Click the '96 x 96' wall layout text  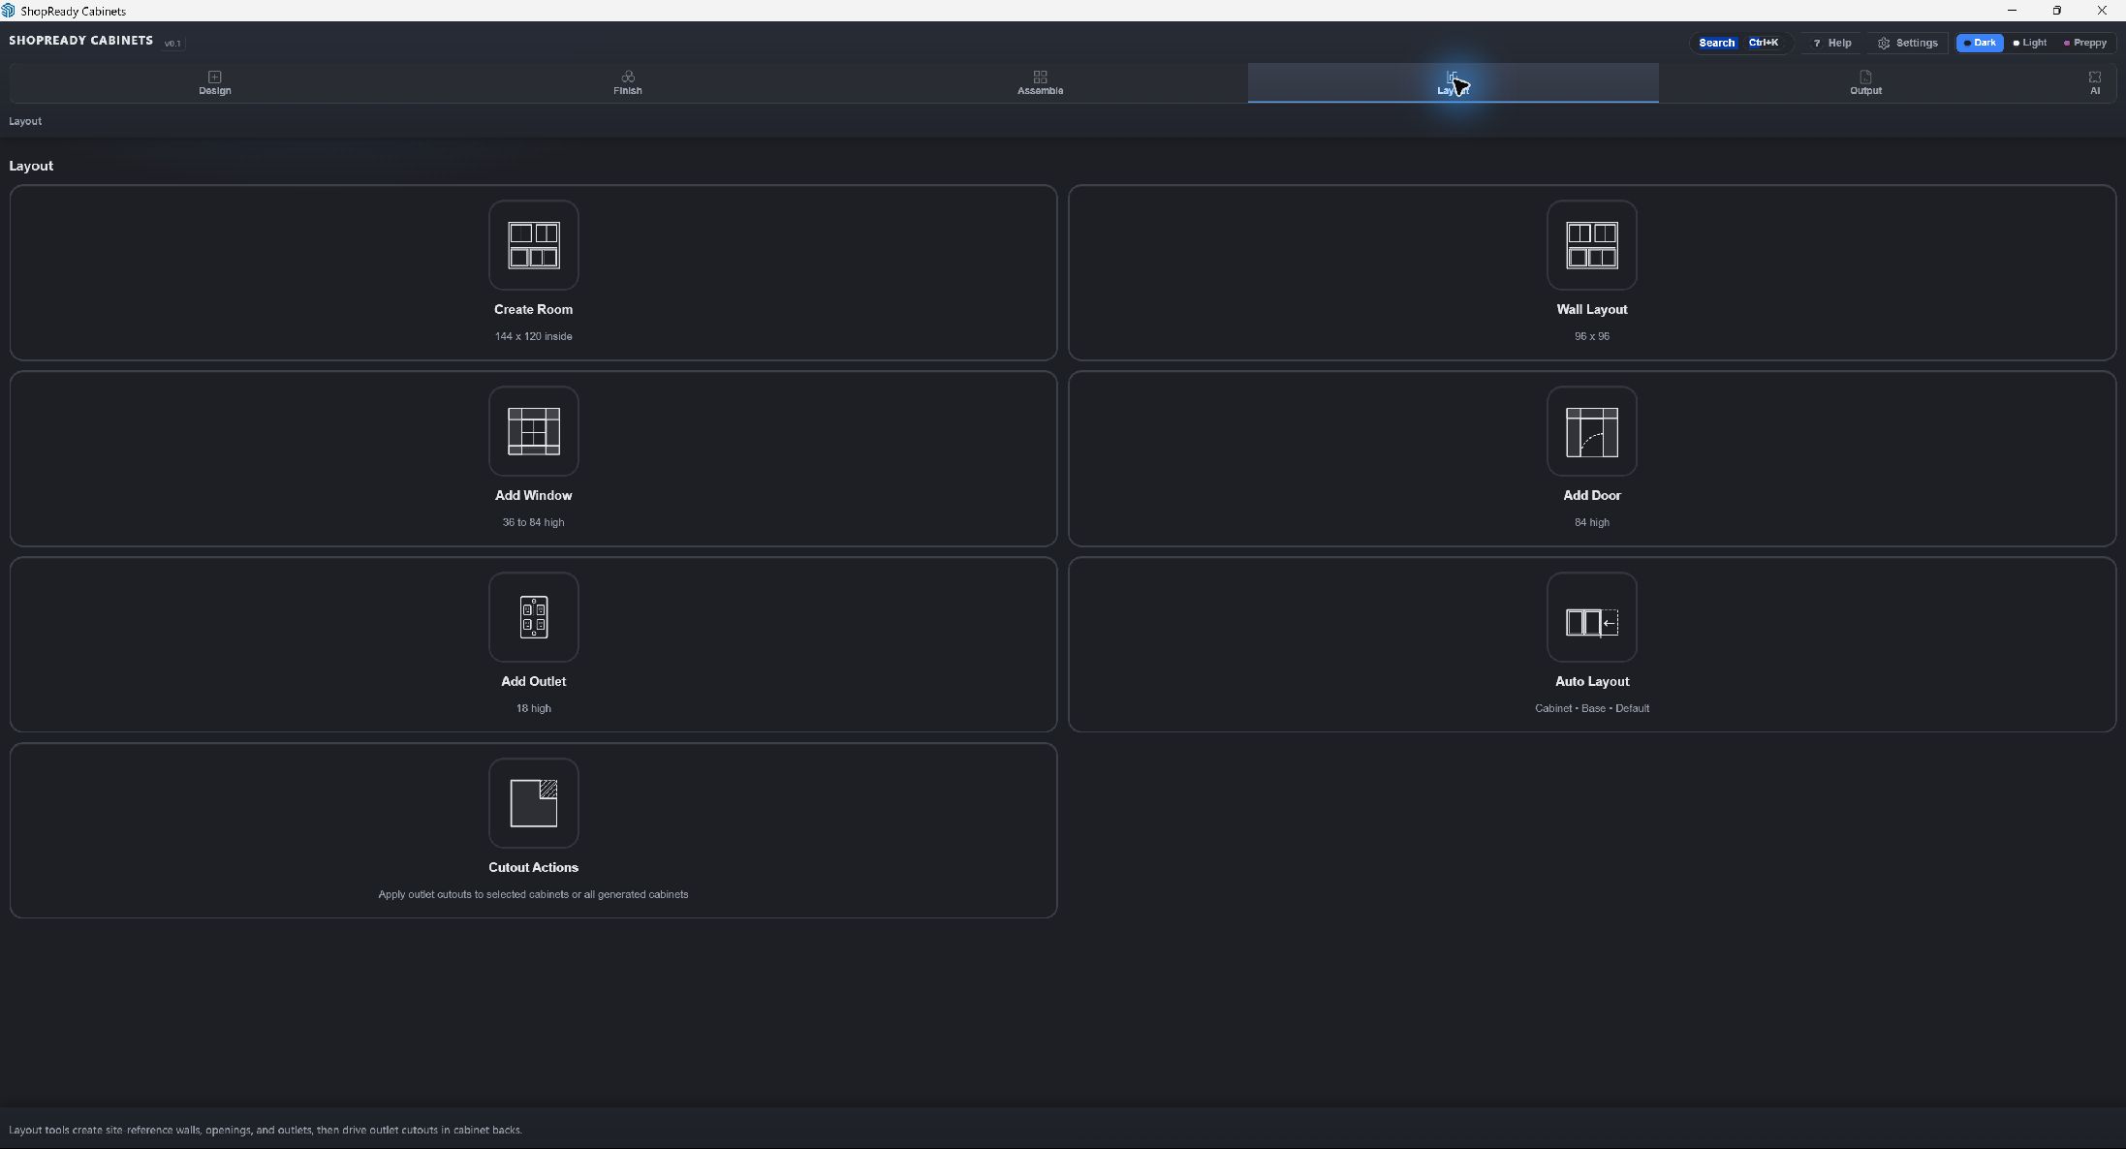tap(1591, 336)
